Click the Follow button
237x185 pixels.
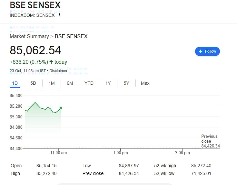tap(207, 51)
